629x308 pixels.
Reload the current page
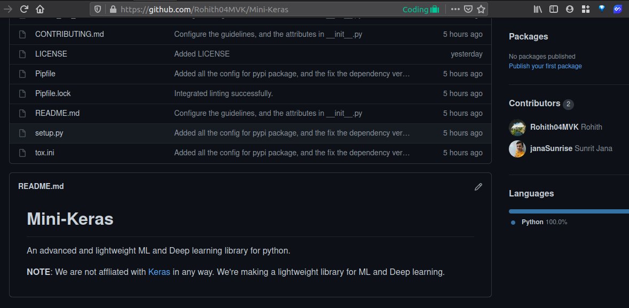coord(24,9)
